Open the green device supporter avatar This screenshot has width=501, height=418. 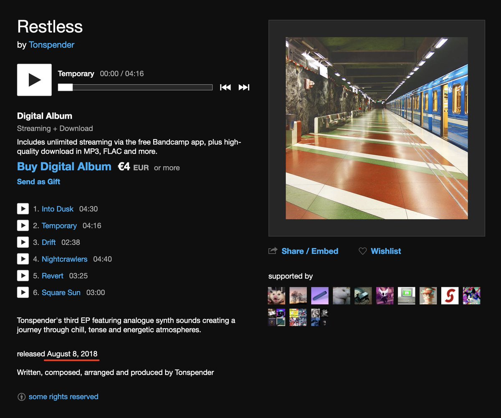point(363,296)
